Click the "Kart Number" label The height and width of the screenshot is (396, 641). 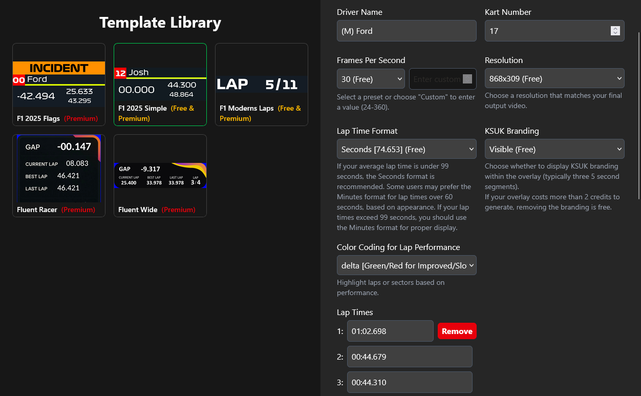click(x=508, y=12)
